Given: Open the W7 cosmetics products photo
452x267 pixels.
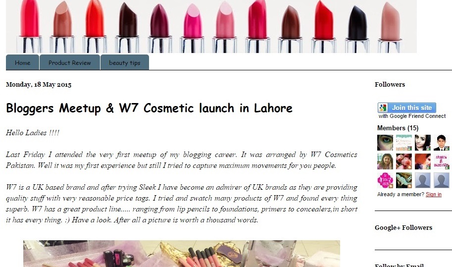Looking at the screenshot, I should 182,254.
